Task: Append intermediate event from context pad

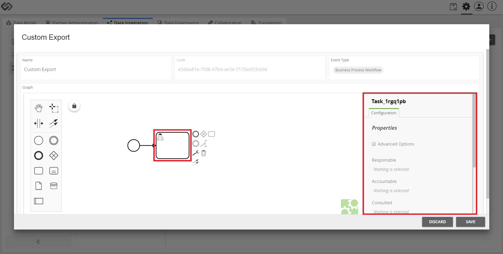Action: click(196, 144)
